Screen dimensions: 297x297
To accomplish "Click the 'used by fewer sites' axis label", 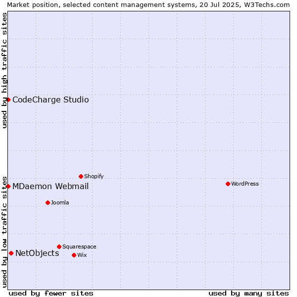I will [x=51, y=294].
